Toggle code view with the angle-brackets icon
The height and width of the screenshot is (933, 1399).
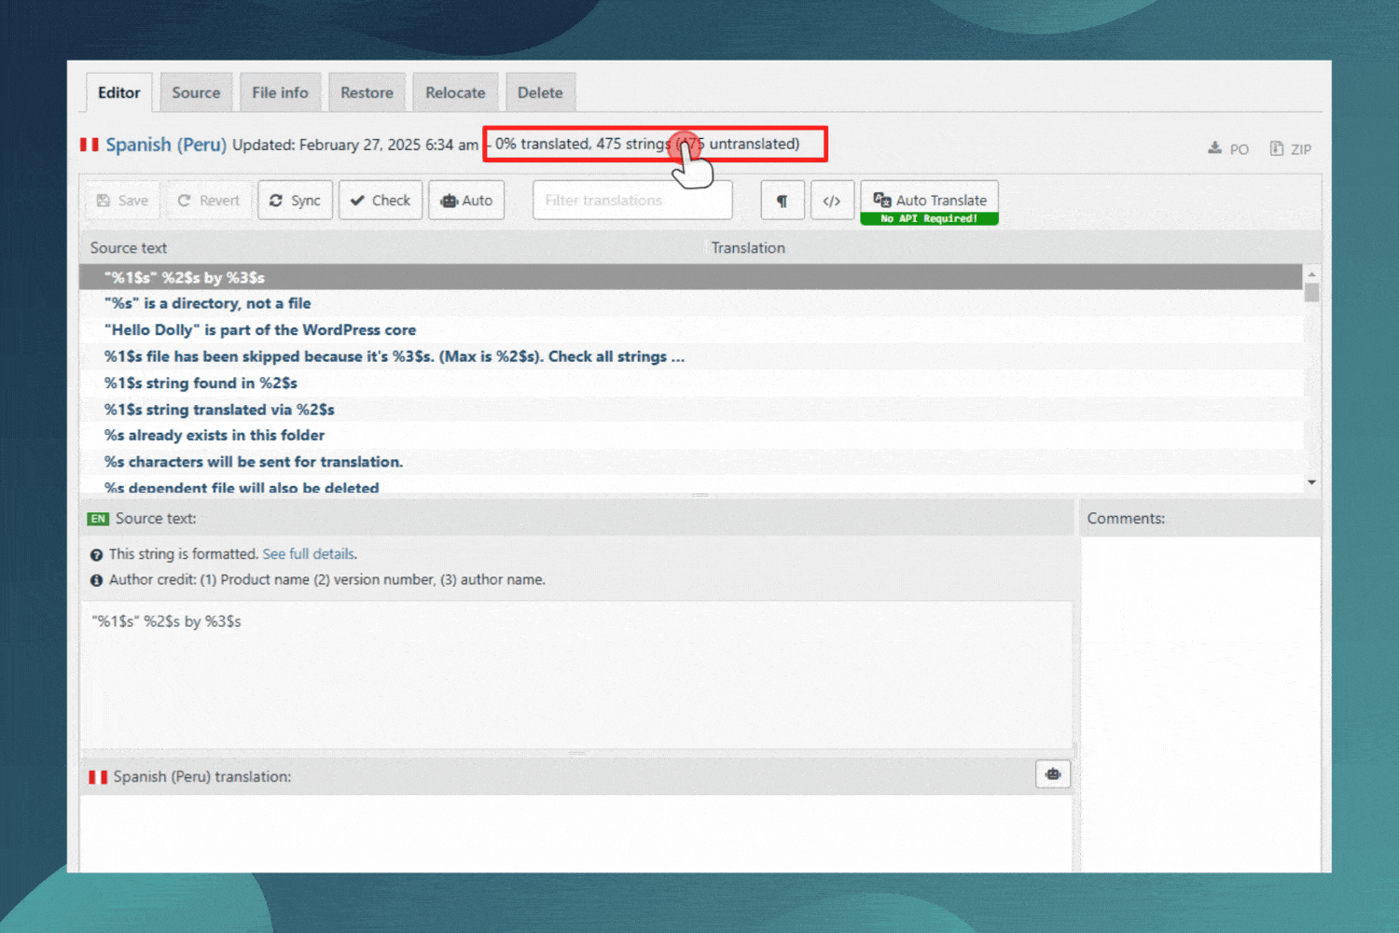pos(832,201)
